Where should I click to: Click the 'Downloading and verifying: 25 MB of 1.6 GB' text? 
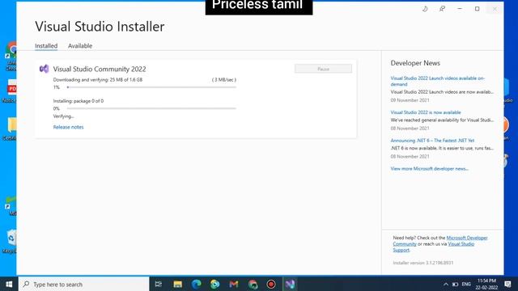pyautogui.click(x=98, y=80)
